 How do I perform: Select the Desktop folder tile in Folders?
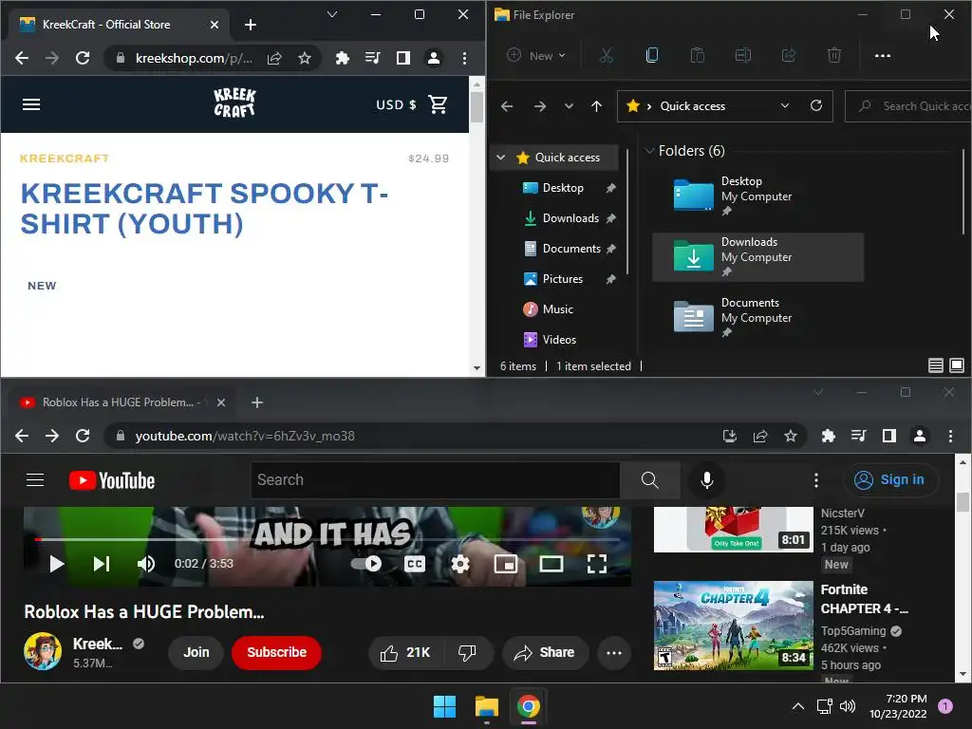coord(757,196)
